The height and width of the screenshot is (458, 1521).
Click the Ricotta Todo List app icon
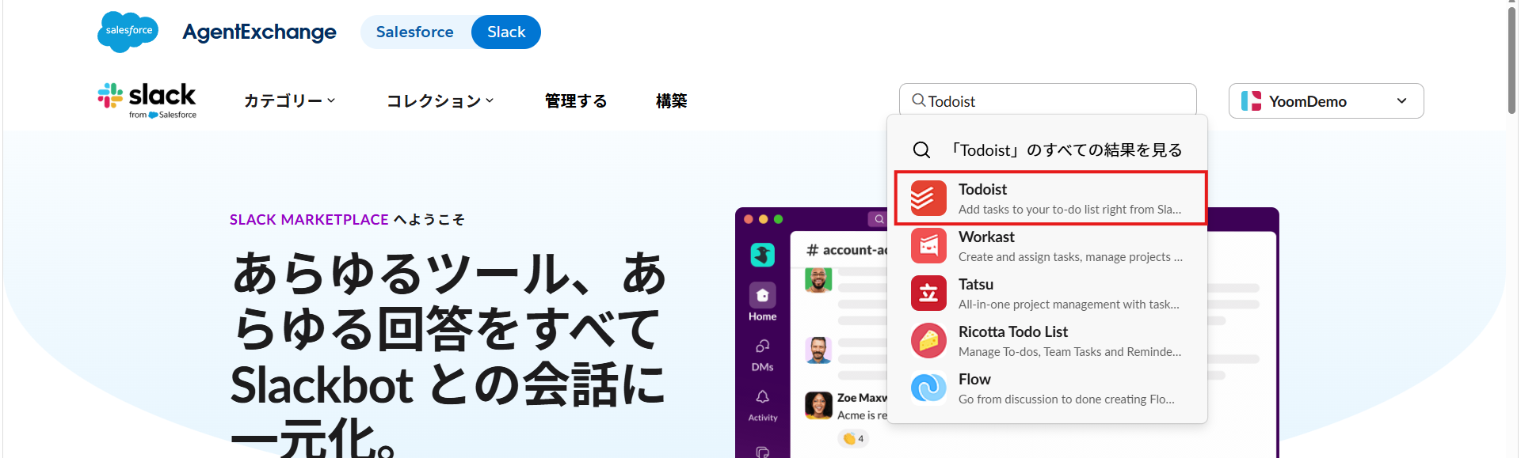click(x=928, y=340)
